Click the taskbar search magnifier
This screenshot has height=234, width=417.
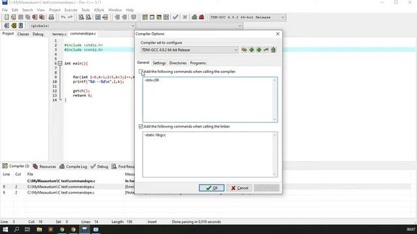[x=16, y=229]
